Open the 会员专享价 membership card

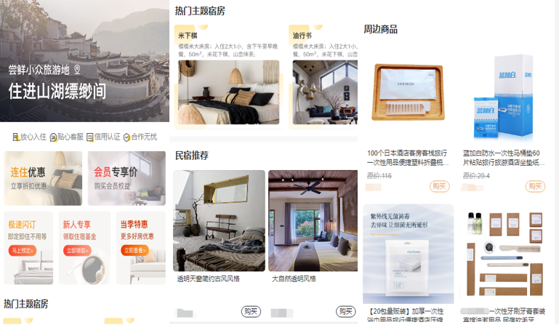(126, 178)
